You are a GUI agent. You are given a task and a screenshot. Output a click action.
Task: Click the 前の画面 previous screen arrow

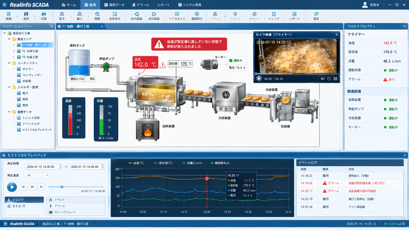pyautogui.click(x=137, y=16)
